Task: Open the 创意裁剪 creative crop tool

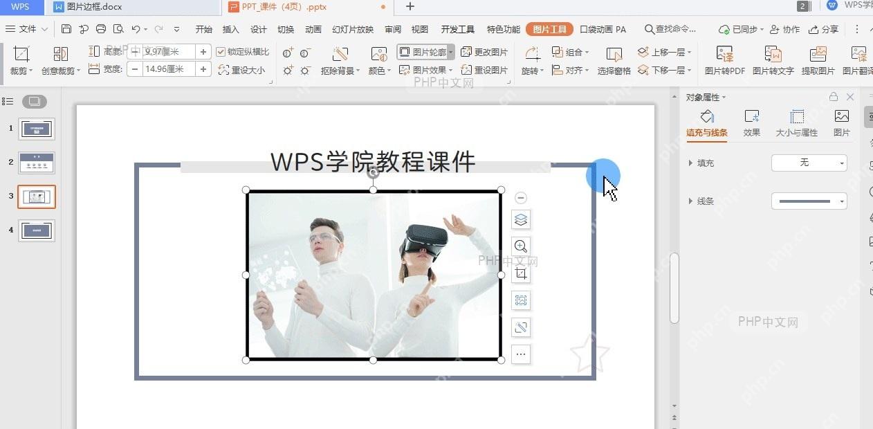Action: [x=60, y=54]
